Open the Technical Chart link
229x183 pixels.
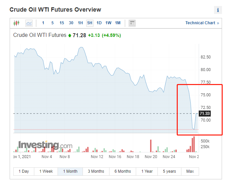pos(202,23)
